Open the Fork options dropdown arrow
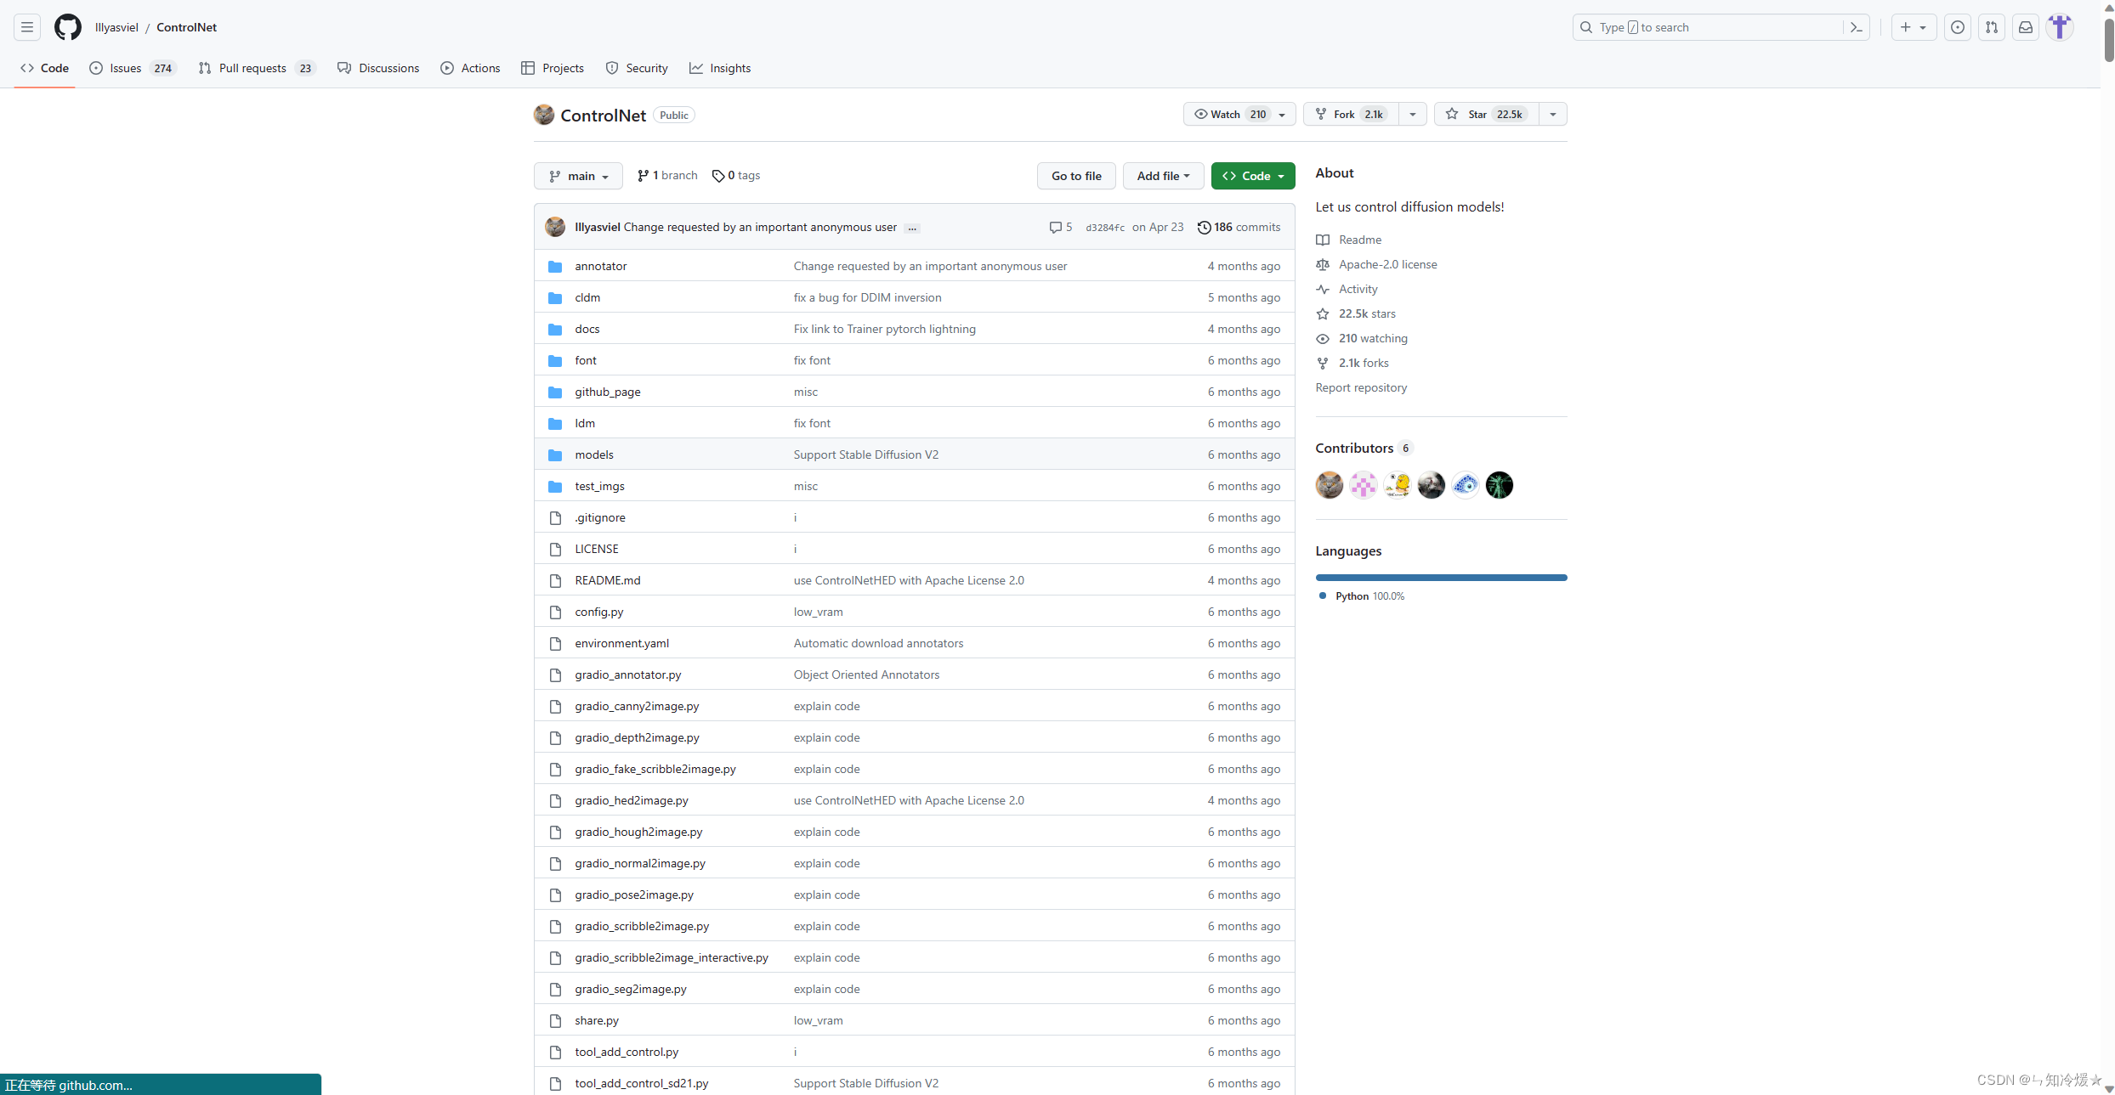The image size is (2115, 1095). (x=1413, y=114)
